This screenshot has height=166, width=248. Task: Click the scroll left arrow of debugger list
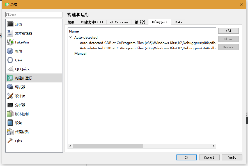[x=70, y=146]
